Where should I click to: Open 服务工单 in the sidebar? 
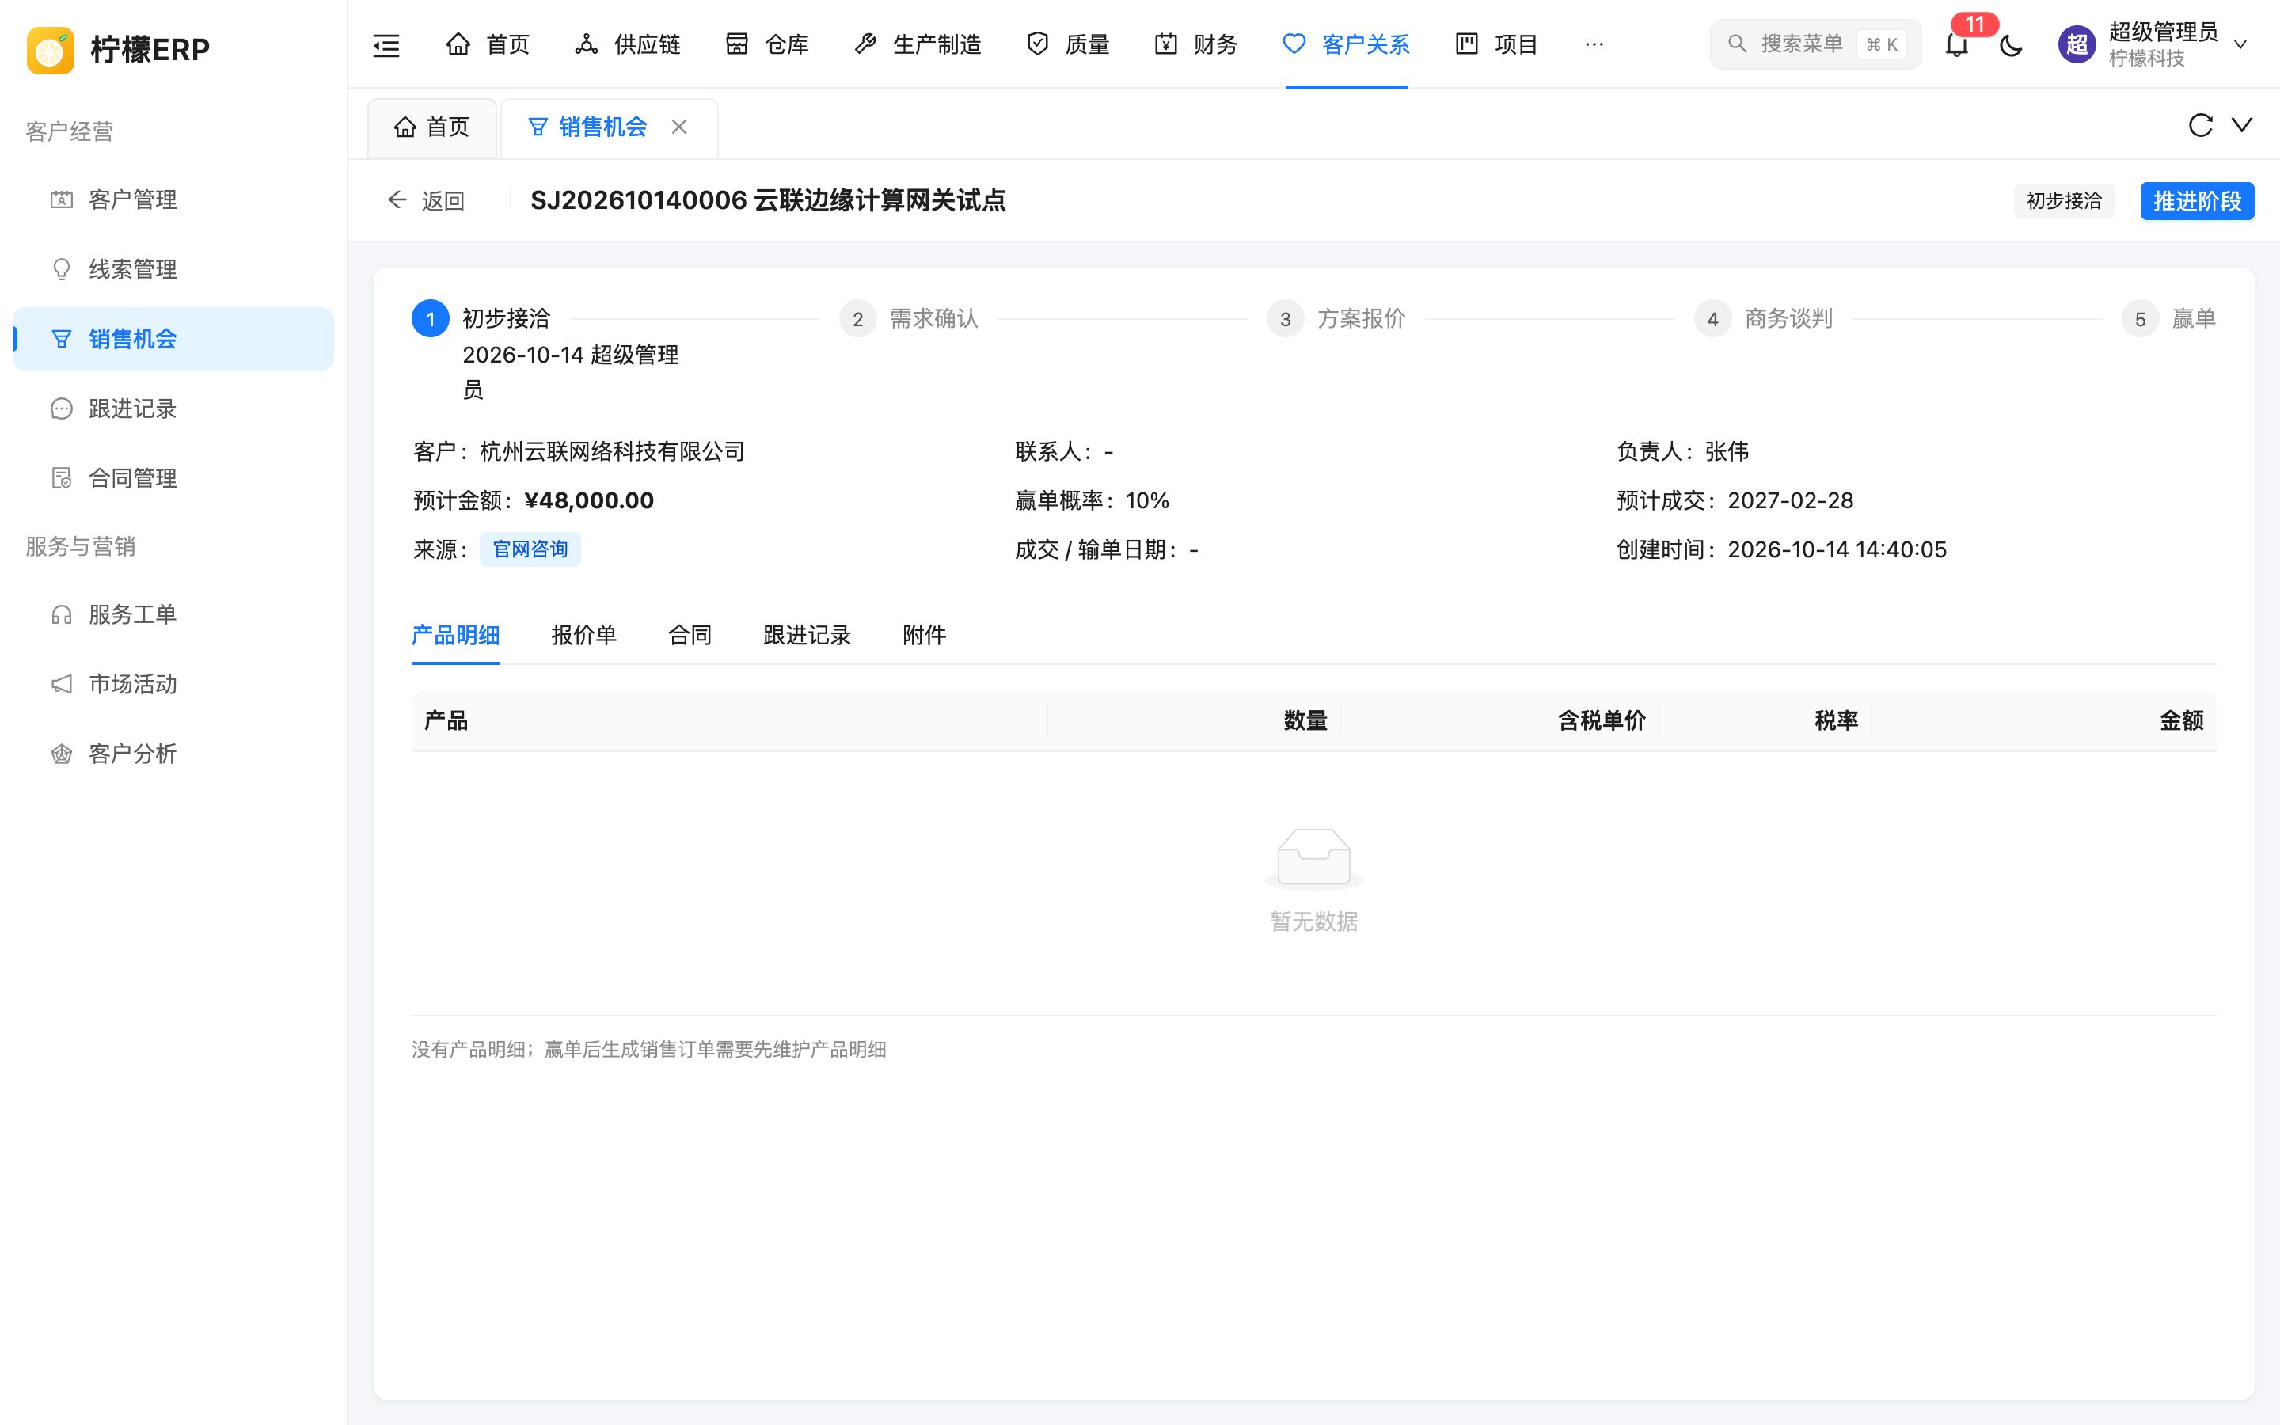click(173, 614)
